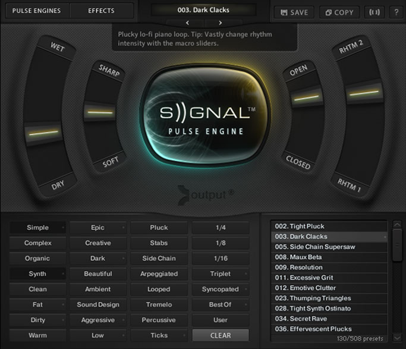Toggle the Warm tag filter
The height and width of the screenshot is (349, 406).
(x=38, y=335)
